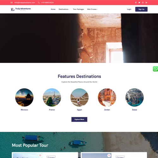
Task: Expand the Nile Cruises dropdown menu
Action: [92, 9]
